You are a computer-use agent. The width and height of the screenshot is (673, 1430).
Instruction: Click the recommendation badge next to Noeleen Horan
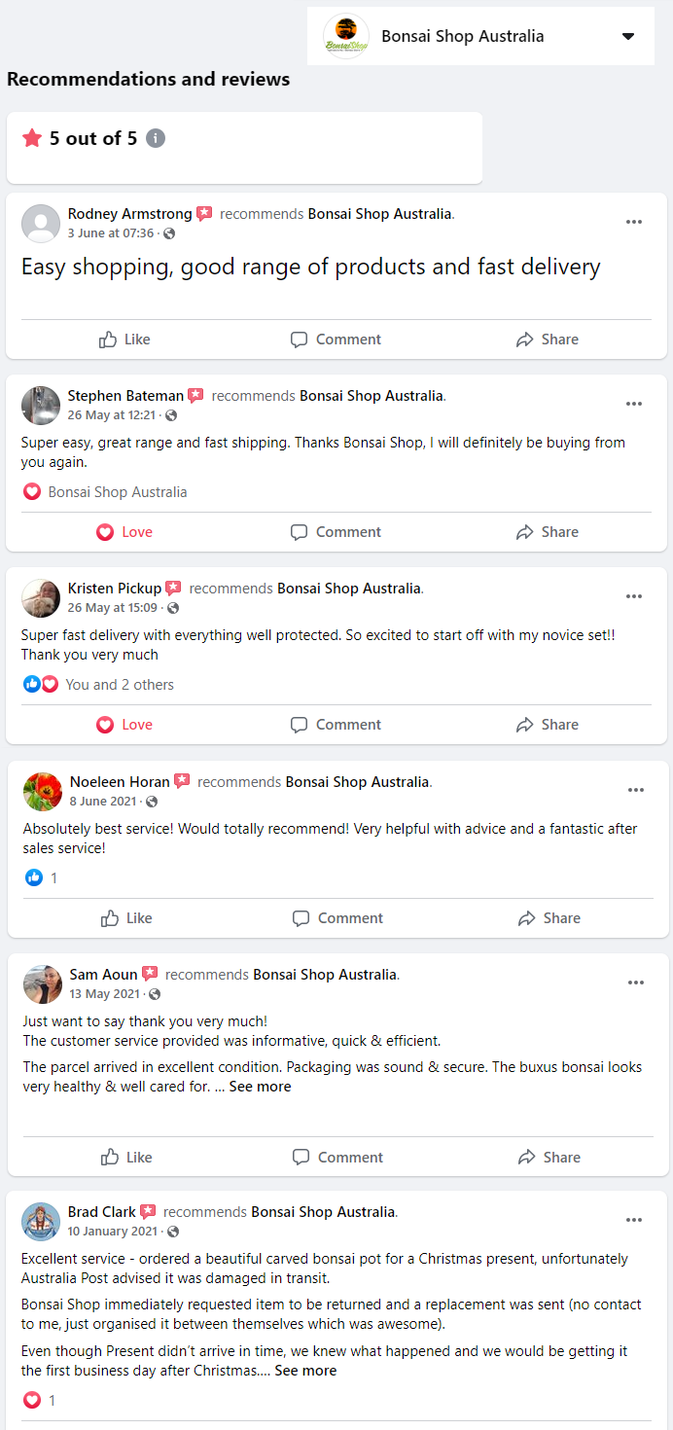182,781
